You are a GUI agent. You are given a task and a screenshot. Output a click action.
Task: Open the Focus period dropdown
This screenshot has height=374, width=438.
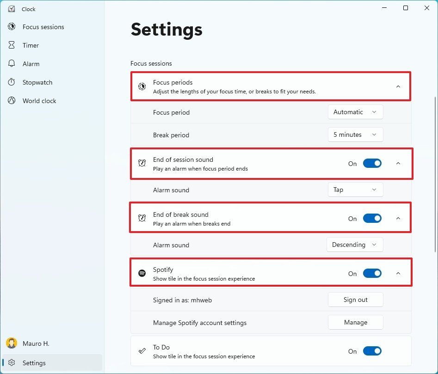point(355,112)
